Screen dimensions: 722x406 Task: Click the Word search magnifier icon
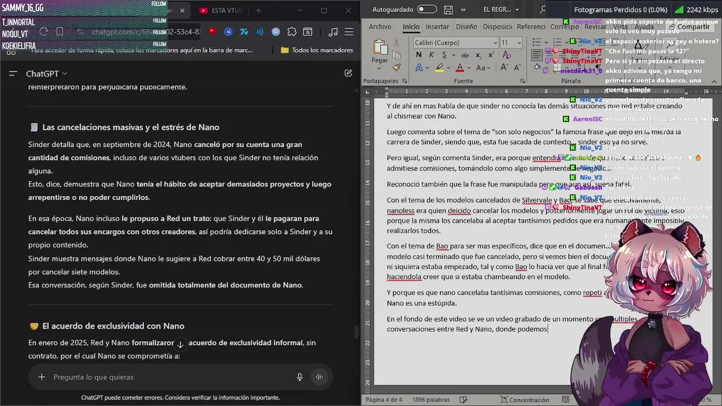click(543, 10)
